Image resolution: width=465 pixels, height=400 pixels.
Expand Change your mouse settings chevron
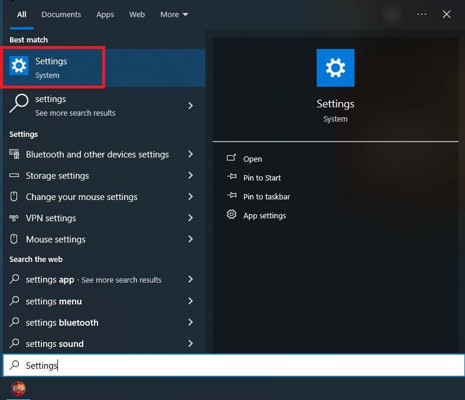[190, 197]
